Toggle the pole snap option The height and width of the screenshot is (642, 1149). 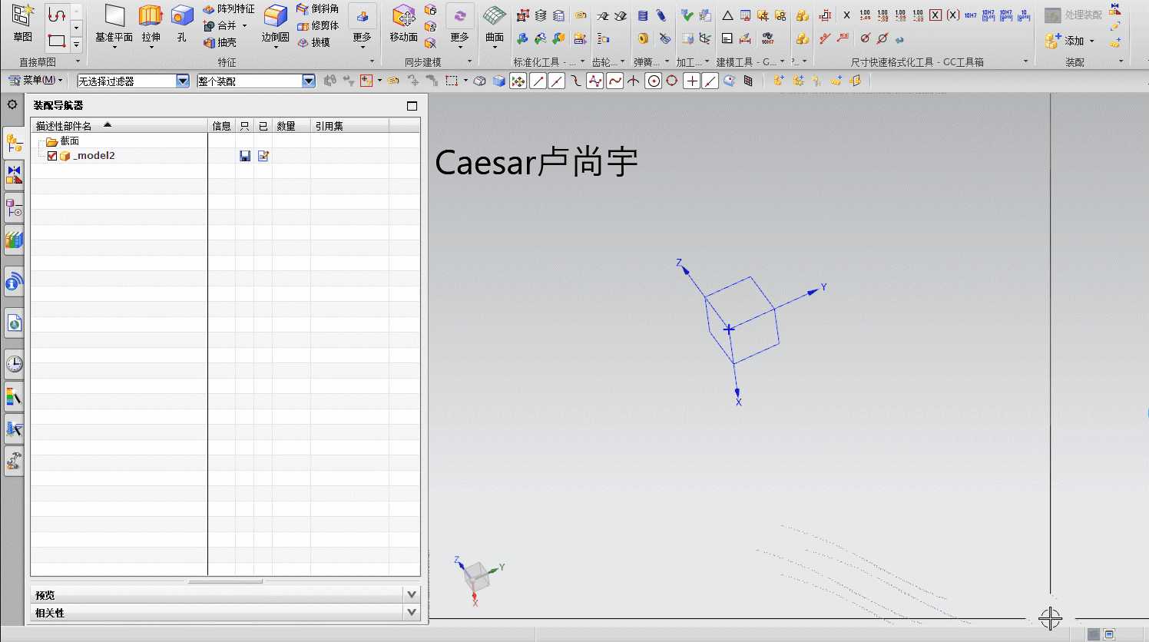tap(595, 81)
